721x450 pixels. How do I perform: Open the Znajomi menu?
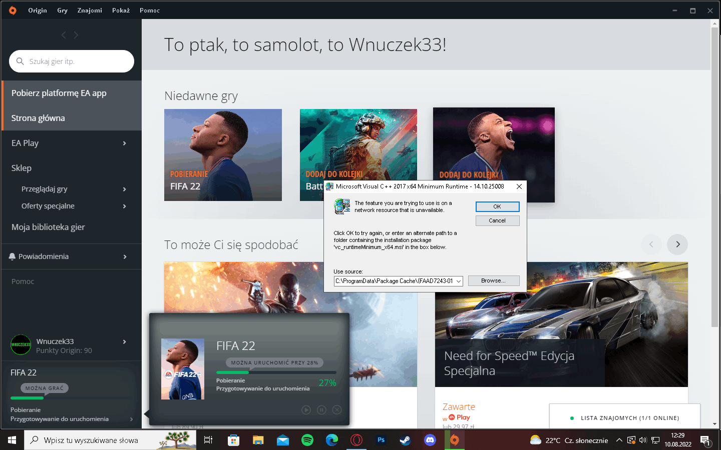coord(90,10)
